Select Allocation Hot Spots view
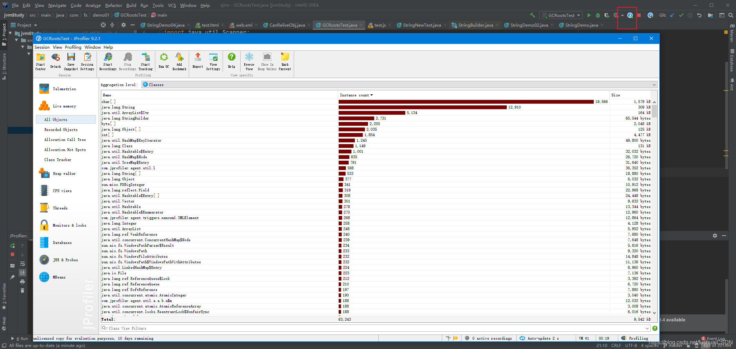 pyautogui.click(x=65, y=150)
